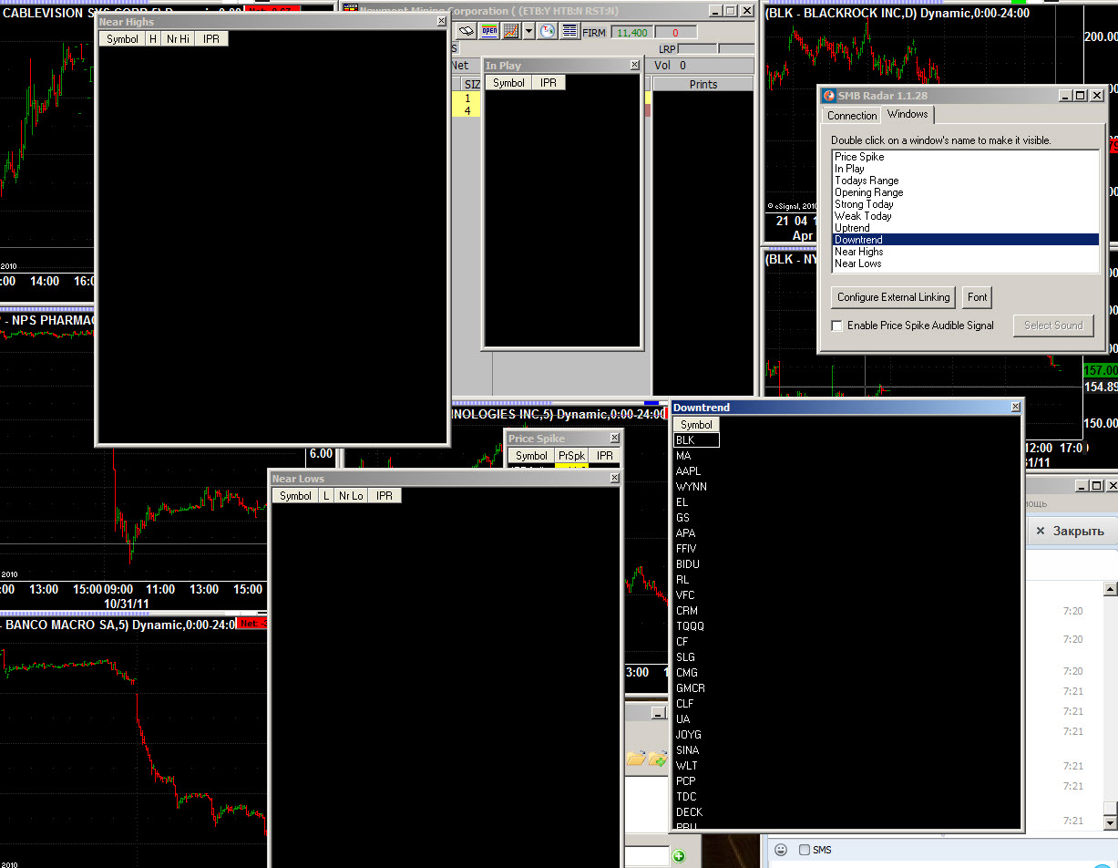
Task: Click IPR column header in Near Lows
Action: coord(385,495)
